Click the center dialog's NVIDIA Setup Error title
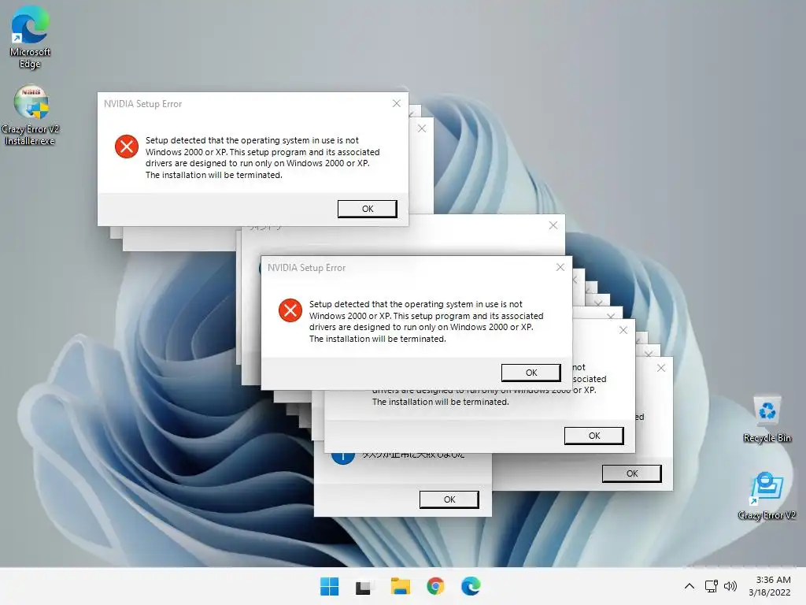Viewport: 806px width, 605px height. point(306,268)
